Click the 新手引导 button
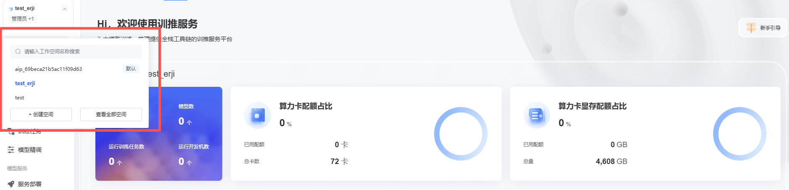This screenshot has height=190, width=789. tap(763, 28)
